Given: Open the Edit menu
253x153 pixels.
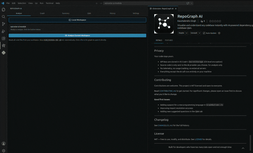Looking at the screenshot, I should pos(14,3).
